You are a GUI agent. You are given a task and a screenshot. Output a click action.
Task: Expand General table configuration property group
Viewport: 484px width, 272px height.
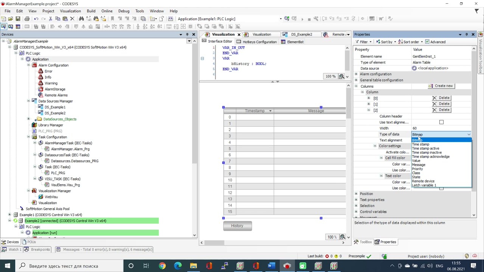356,80
